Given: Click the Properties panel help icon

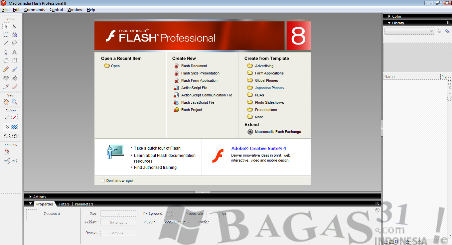Looking at the screenshot, I should [377, 210].
